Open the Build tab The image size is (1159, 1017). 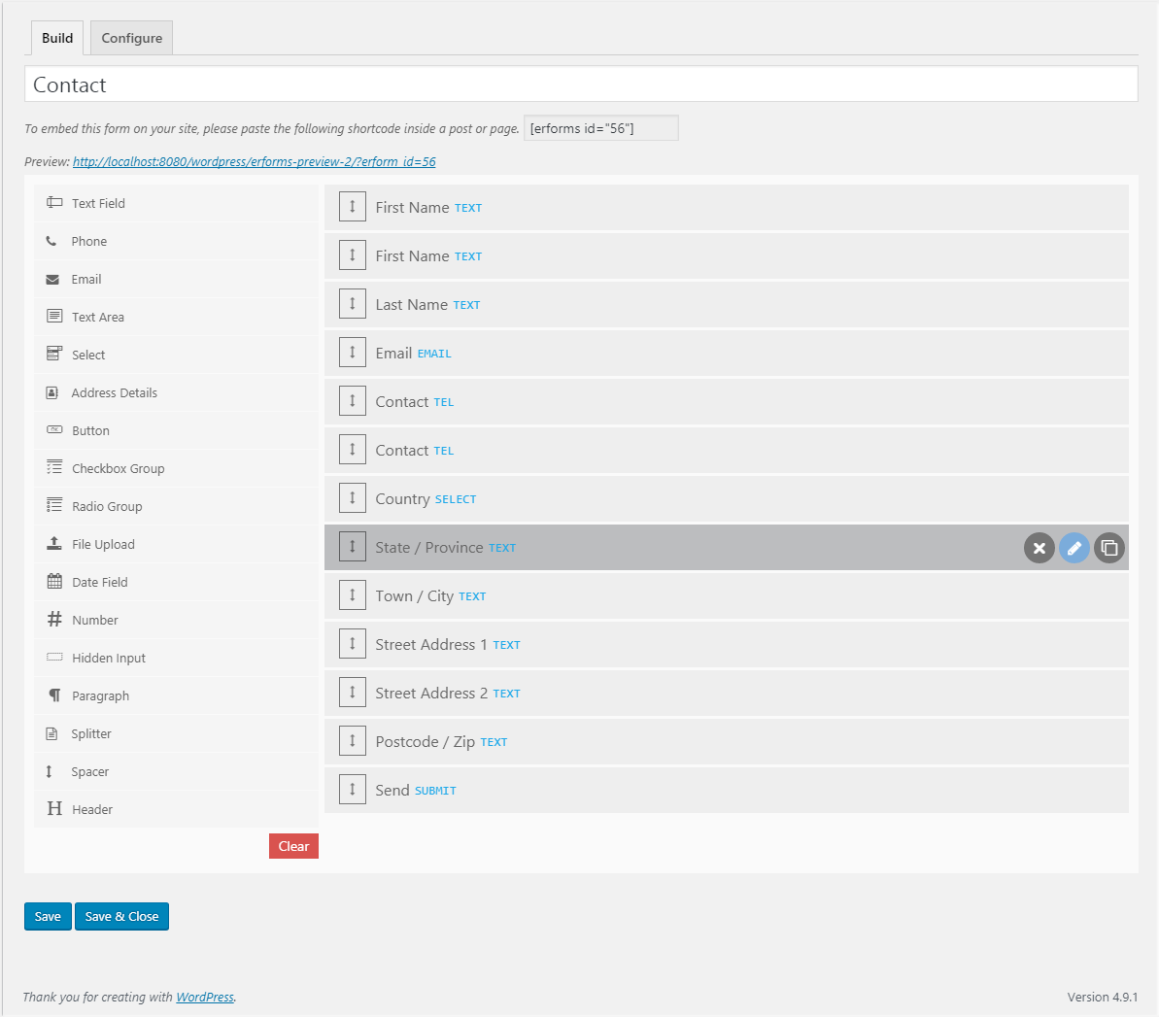(57, 38)
